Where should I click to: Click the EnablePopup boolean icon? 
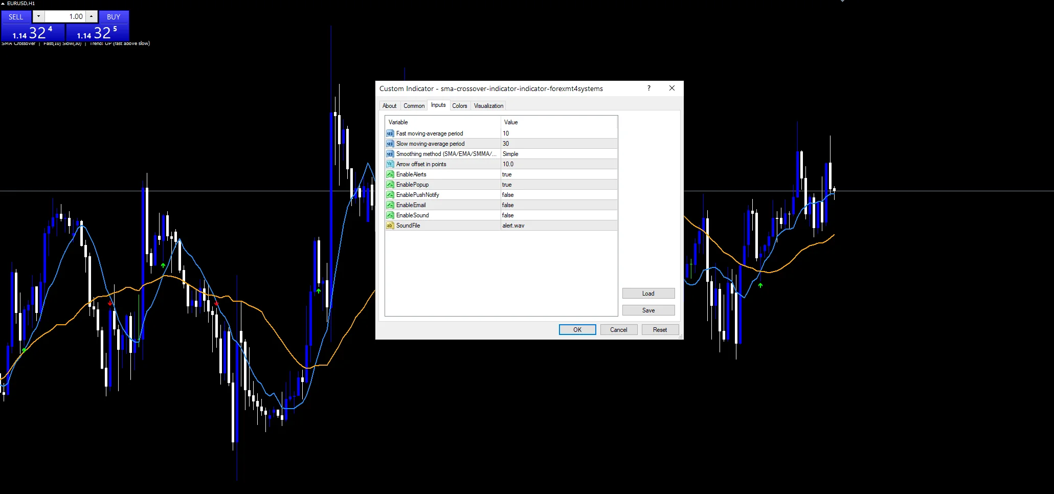click(x=390, y=185)
